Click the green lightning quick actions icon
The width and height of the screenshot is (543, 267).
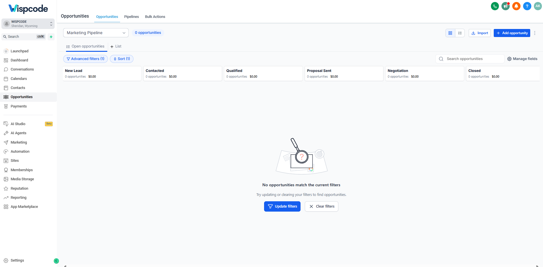coord(51,37)
